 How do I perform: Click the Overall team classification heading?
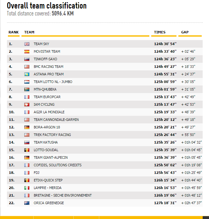coord(47,6)
